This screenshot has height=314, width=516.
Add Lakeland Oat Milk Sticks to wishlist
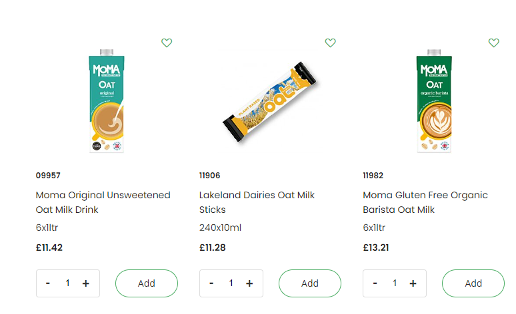tap(330, 43)
